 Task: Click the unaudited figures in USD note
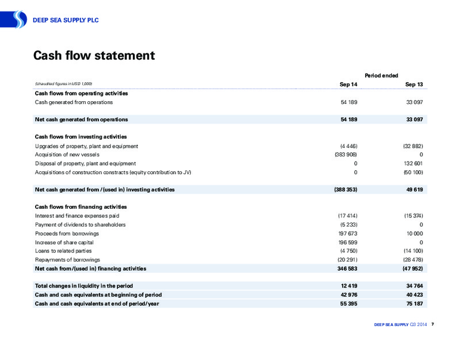[64, 84]
